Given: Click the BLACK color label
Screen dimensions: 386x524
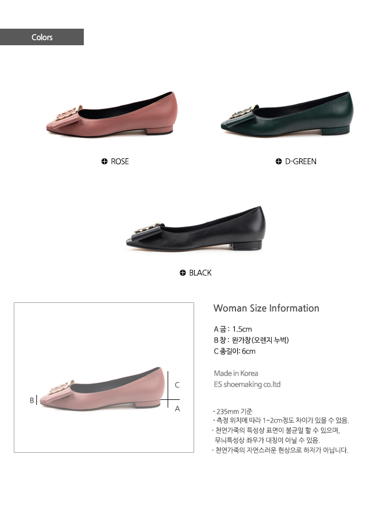Looking at the screenshot, I should pos(200,272).
